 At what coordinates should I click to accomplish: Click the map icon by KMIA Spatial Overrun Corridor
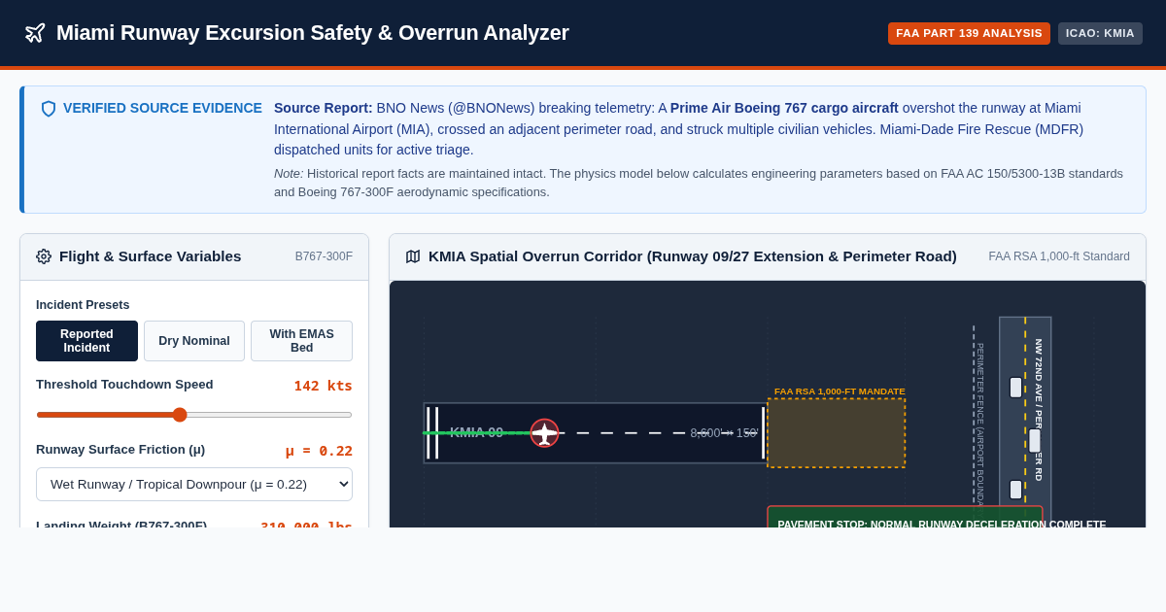pyautogui.click(x=413, y=256)
